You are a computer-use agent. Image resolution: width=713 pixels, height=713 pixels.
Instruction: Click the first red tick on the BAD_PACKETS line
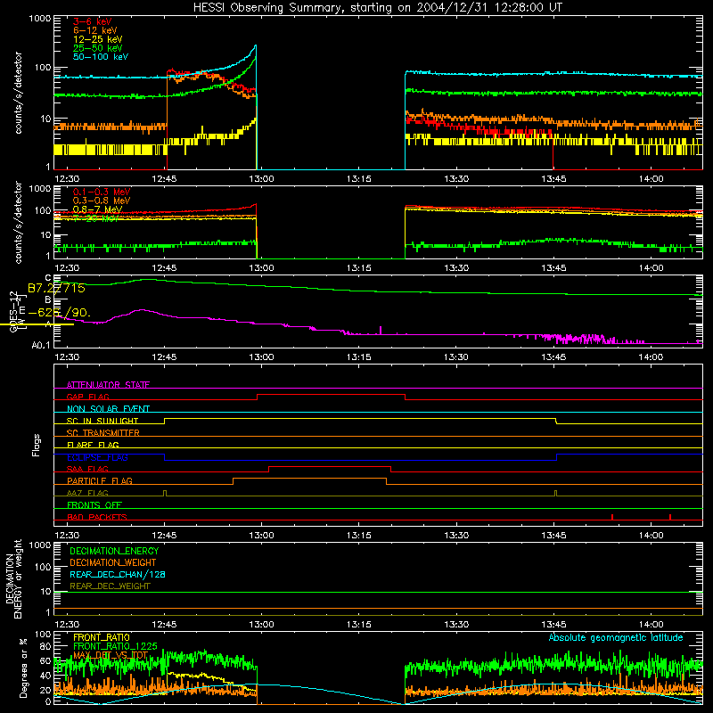[612, 517]
